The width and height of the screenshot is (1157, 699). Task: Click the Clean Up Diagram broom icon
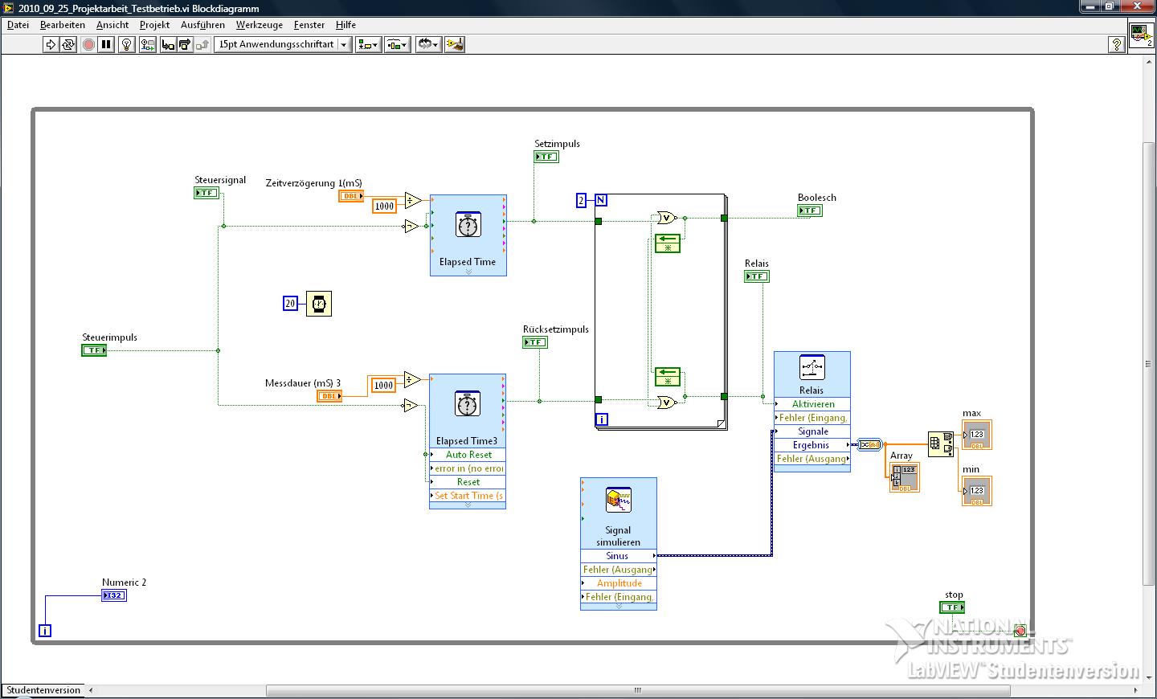pos(455,45)
